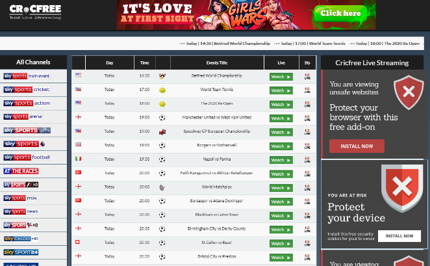The width and height of the screenshot is (430, 266).
Task: Select 'Bristol City vs Preston' event title
Action: click(217, 256)
